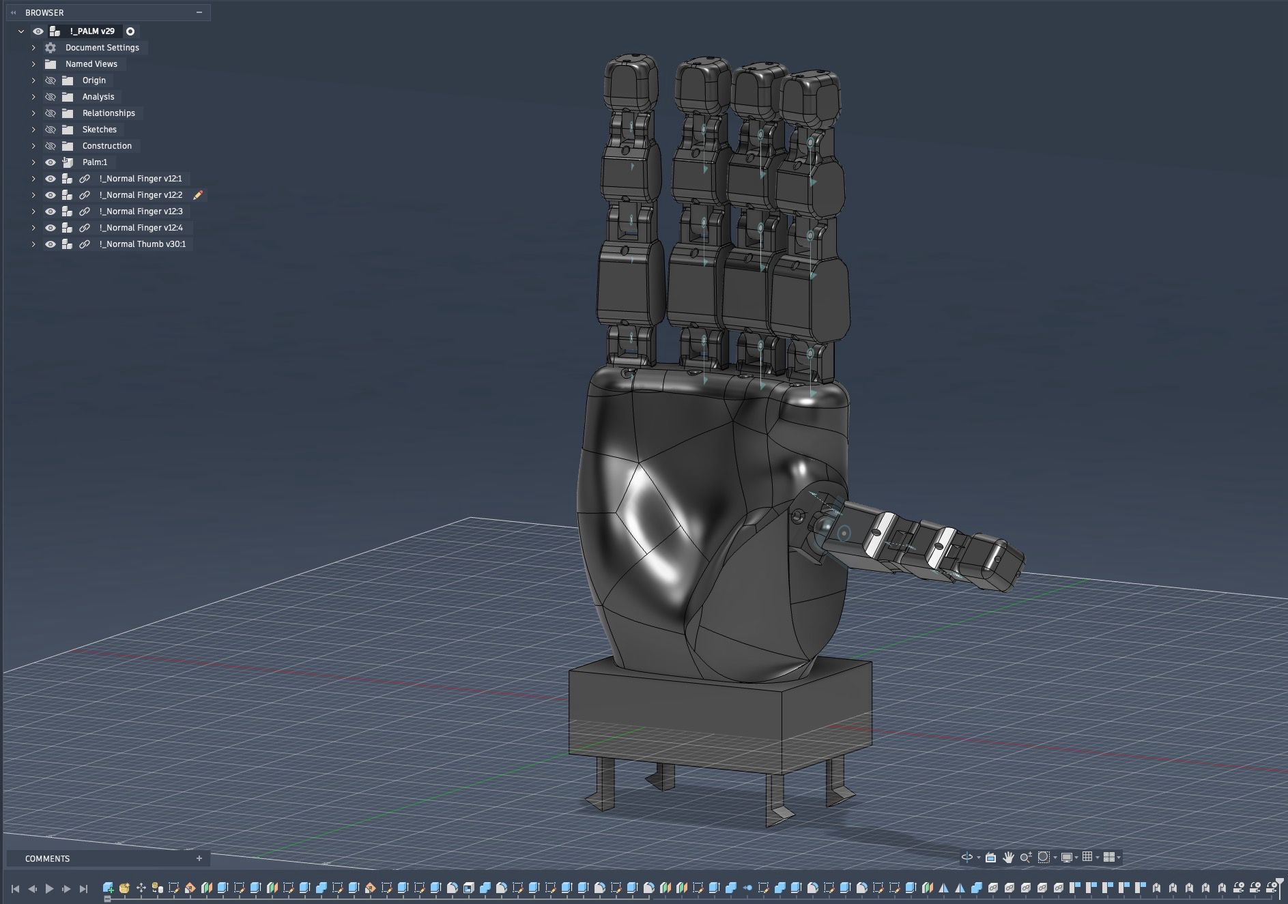The image size is (1288, 904).
Task: Click the component icon of Normal Finger v12:4
Action: pyautogui.click(x=67, y=228)
